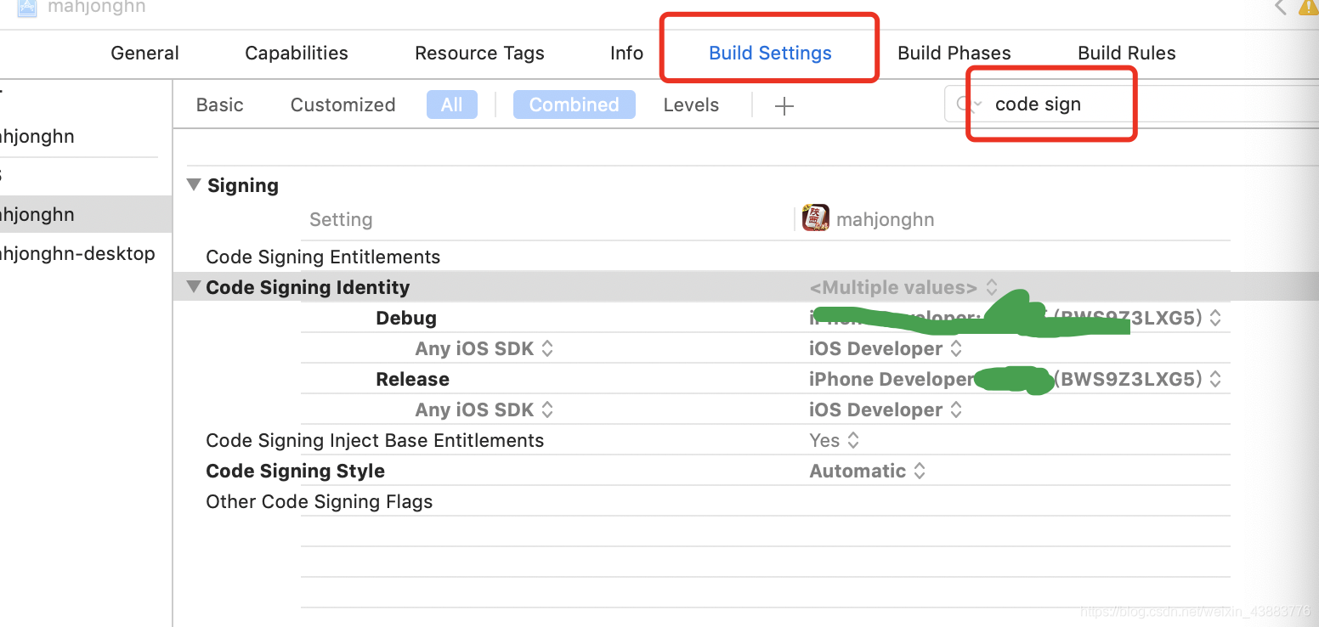Image resolution: width=1319 pixels, height=627 pixels.
Task: Click the mahjonghn app icon in column header
Action: 816,218
